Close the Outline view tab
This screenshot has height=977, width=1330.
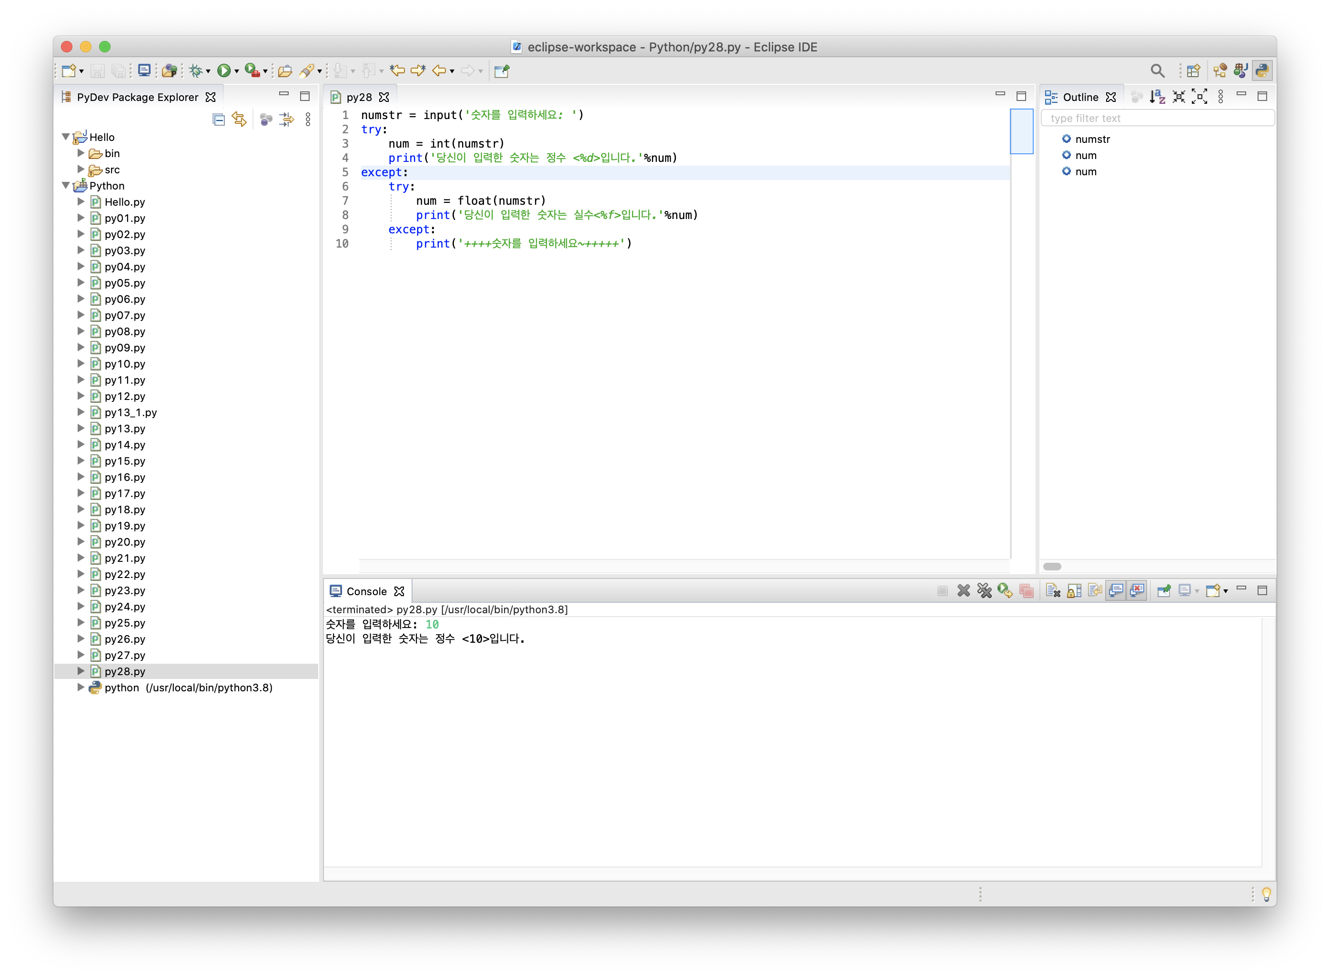pyautogui.click(x=1111, y=97)
